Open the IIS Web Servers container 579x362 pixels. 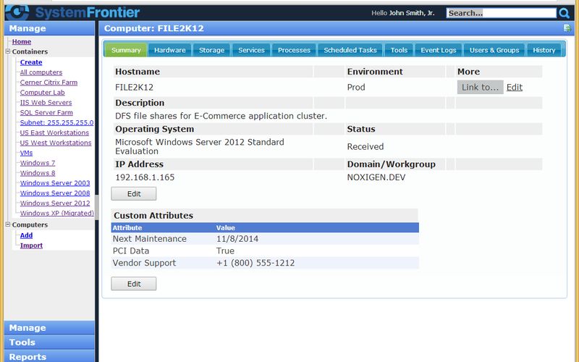tap(46, 102)
